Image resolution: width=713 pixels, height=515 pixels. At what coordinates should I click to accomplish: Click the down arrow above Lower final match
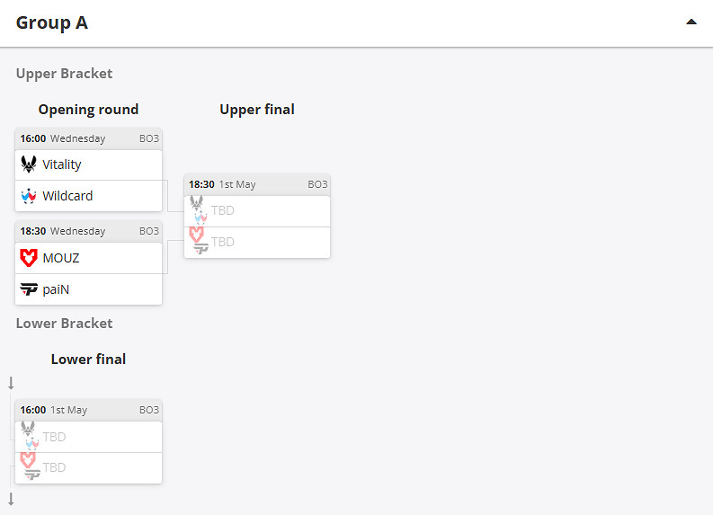[11, 384]
